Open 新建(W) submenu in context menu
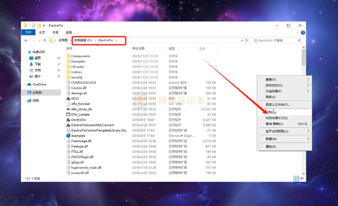Screen dimensions: 338x206 [285, 139]
